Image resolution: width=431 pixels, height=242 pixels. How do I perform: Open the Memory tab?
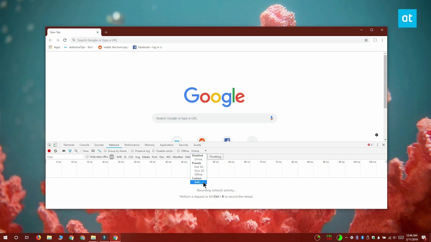[150, 145]
